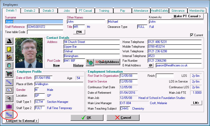
Task: Open the USER icon button
Action: point(9,82)
